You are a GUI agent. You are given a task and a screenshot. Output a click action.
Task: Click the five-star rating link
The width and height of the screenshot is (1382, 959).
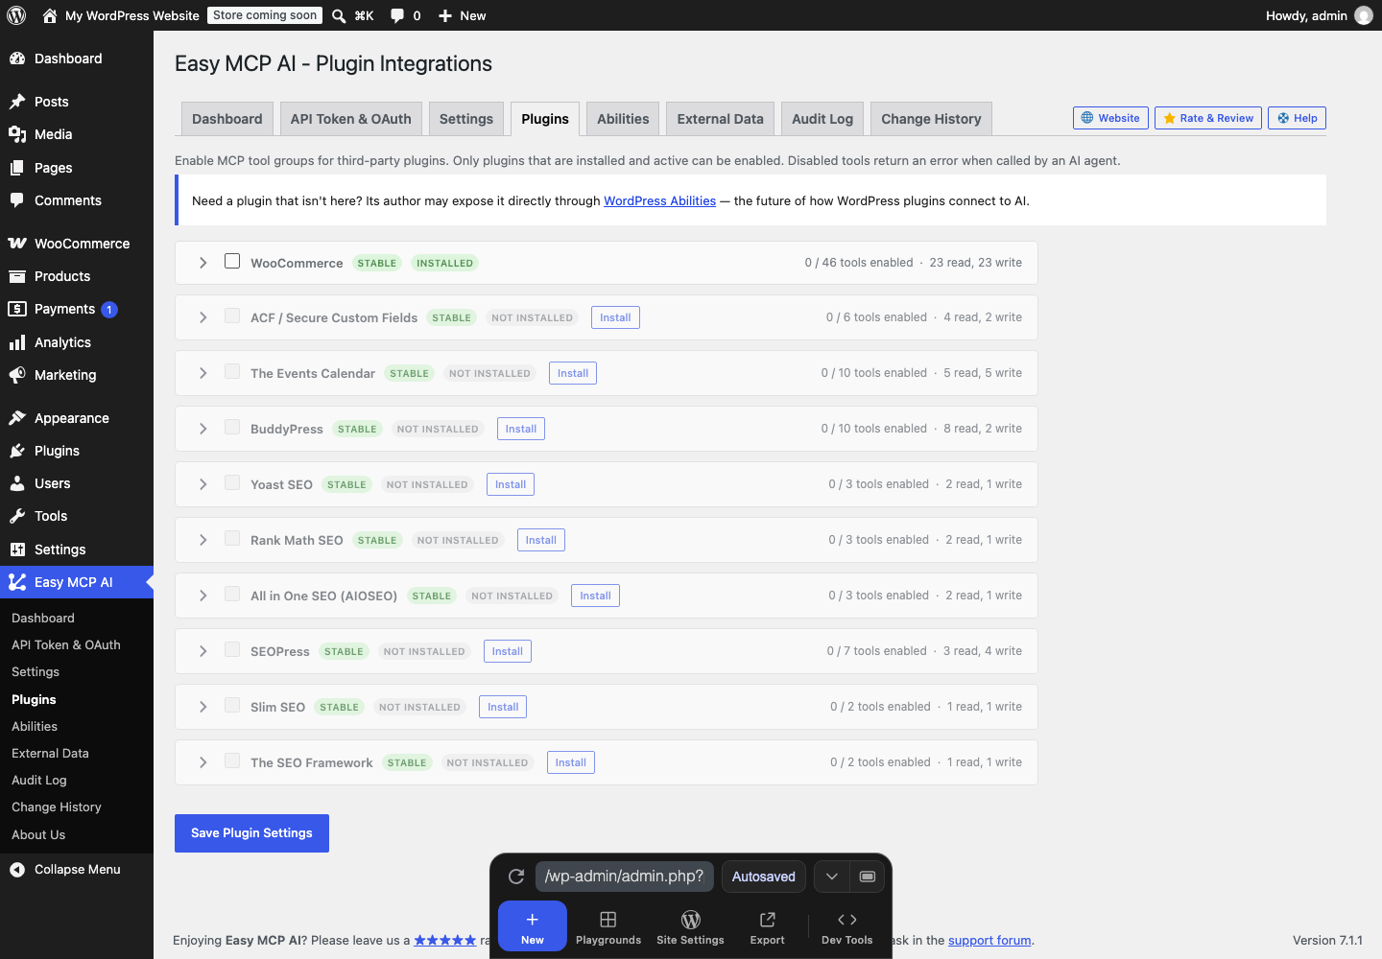444,940
